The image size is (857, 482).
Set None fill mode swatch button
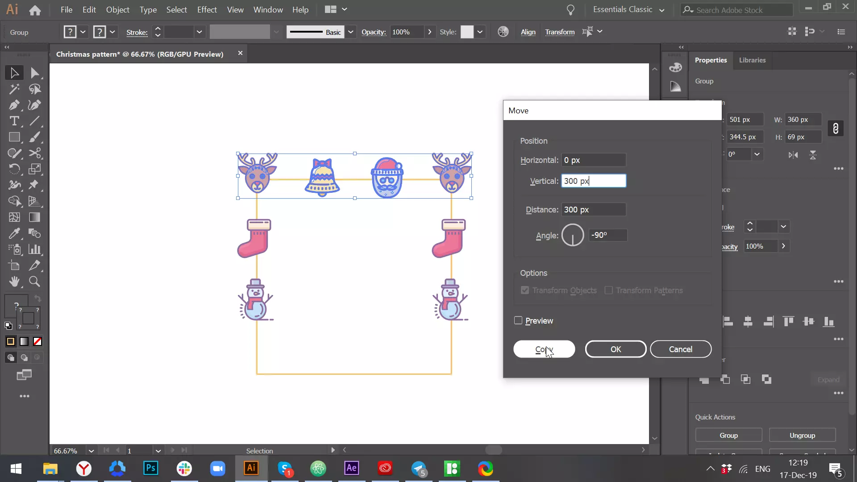37,341
